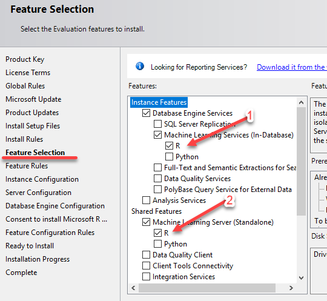327x301 pixels.
Task: Open the Microsoft Update step
Action: coord(33,99)
